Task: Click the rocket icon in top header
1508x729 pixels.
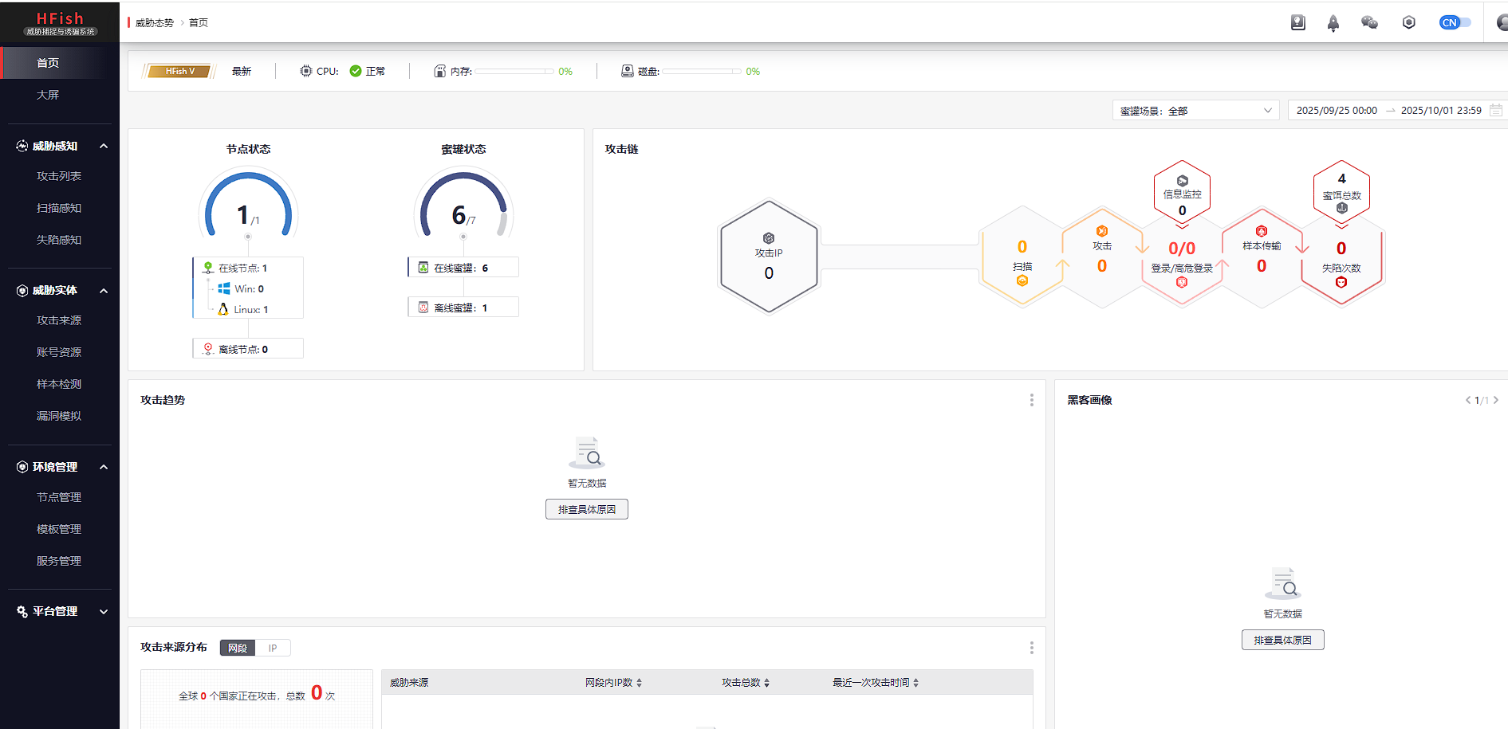Action: [1333, 23]
